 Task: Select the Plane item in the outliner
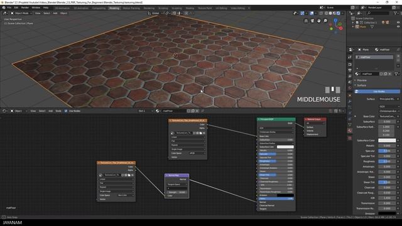363,26
